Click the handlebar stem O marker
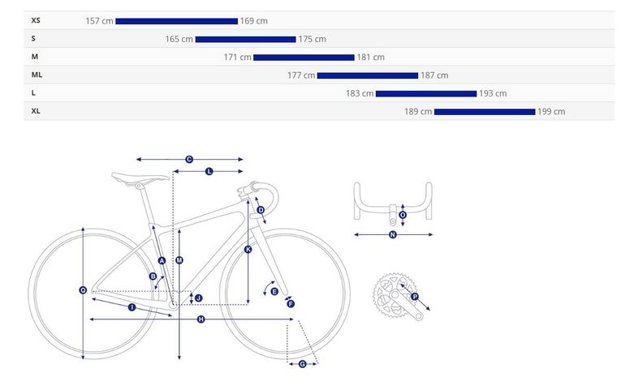 (x=403, y=215)
